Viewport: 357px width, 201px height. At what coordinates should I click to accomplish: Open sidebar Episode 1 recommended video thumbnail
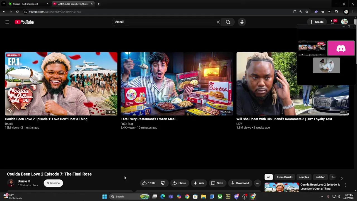(282, 187)
